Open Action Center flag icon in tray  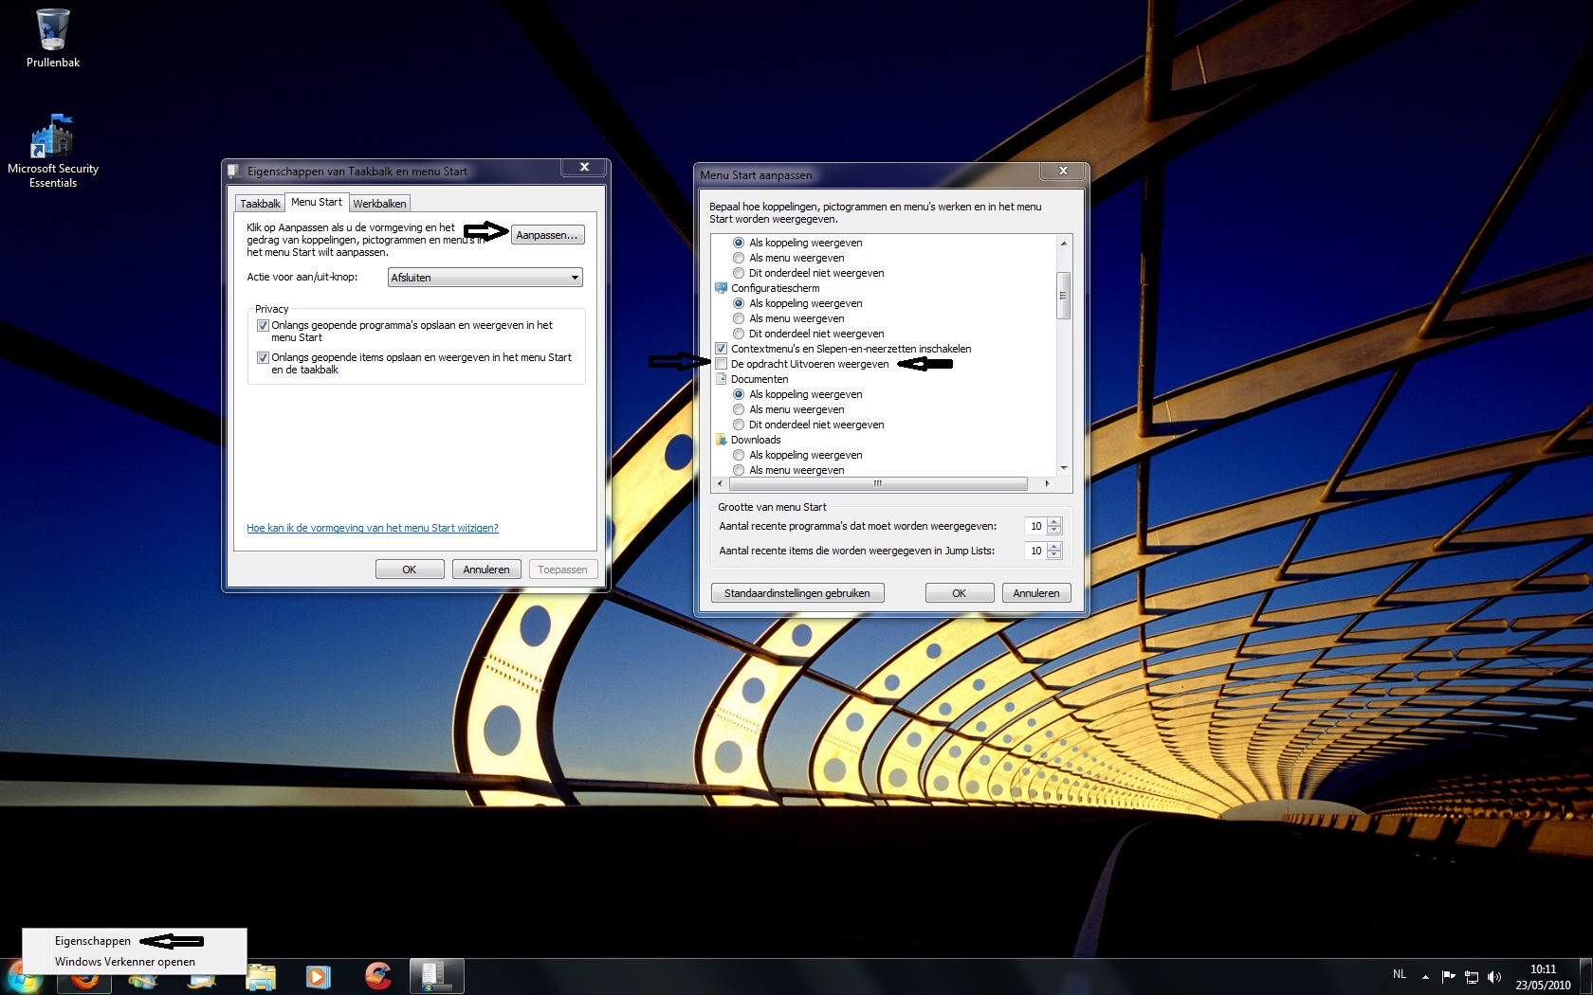(x=1448, y=976)
